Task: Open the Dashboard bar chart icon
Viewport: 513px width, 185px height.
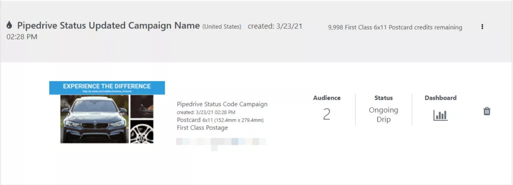Action: tap(440, 115)
